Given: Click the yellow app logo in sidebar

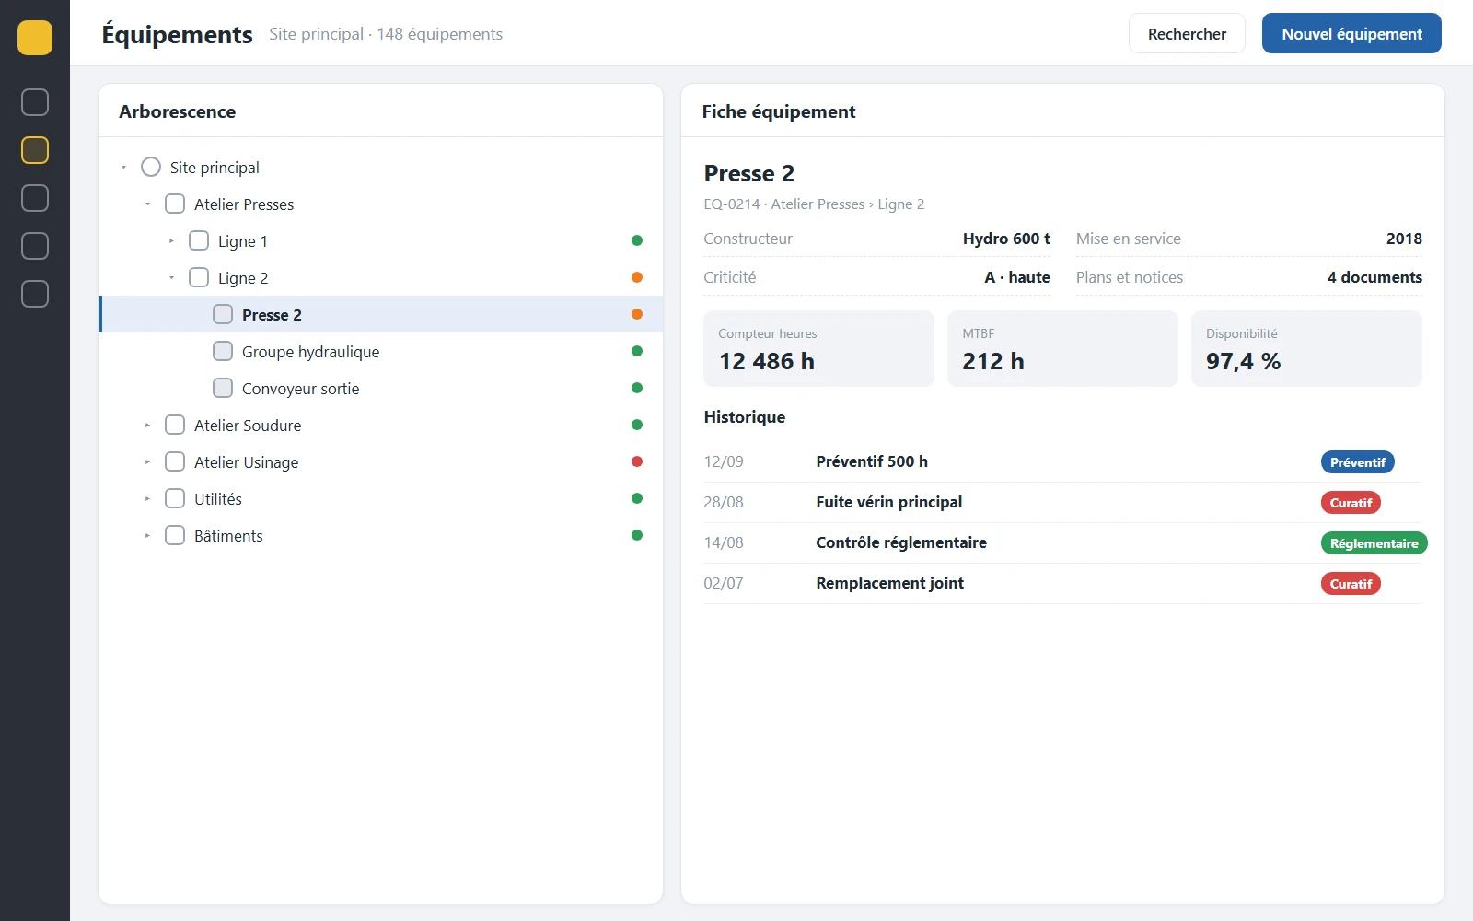Looking at the screenshot, I should pyautogui.click(x=35, y=38).
